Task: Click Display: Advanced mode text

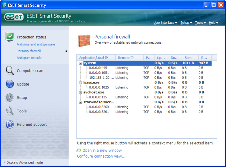Action: pyautogui.click(x=25, y=162)
